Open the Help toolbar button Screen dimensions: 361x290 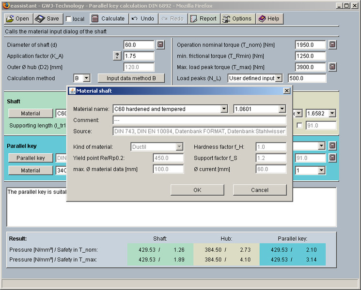click(x=268, y=19)
